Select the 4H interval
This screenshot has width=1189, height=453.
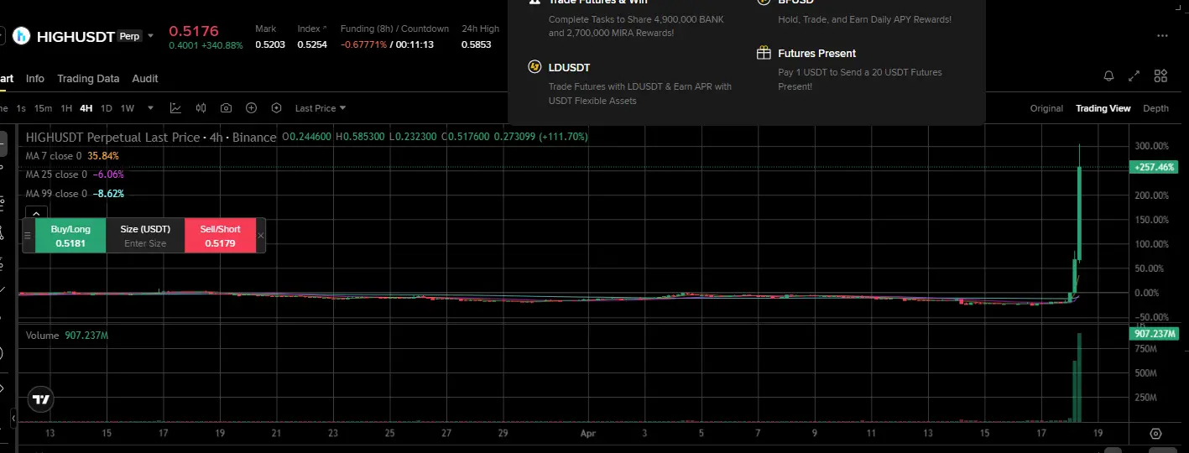click(86, 108)
